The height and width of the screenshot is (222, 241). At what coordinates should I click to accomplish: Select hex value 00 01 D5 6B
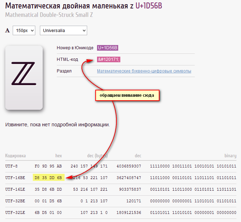pos(48,201)
